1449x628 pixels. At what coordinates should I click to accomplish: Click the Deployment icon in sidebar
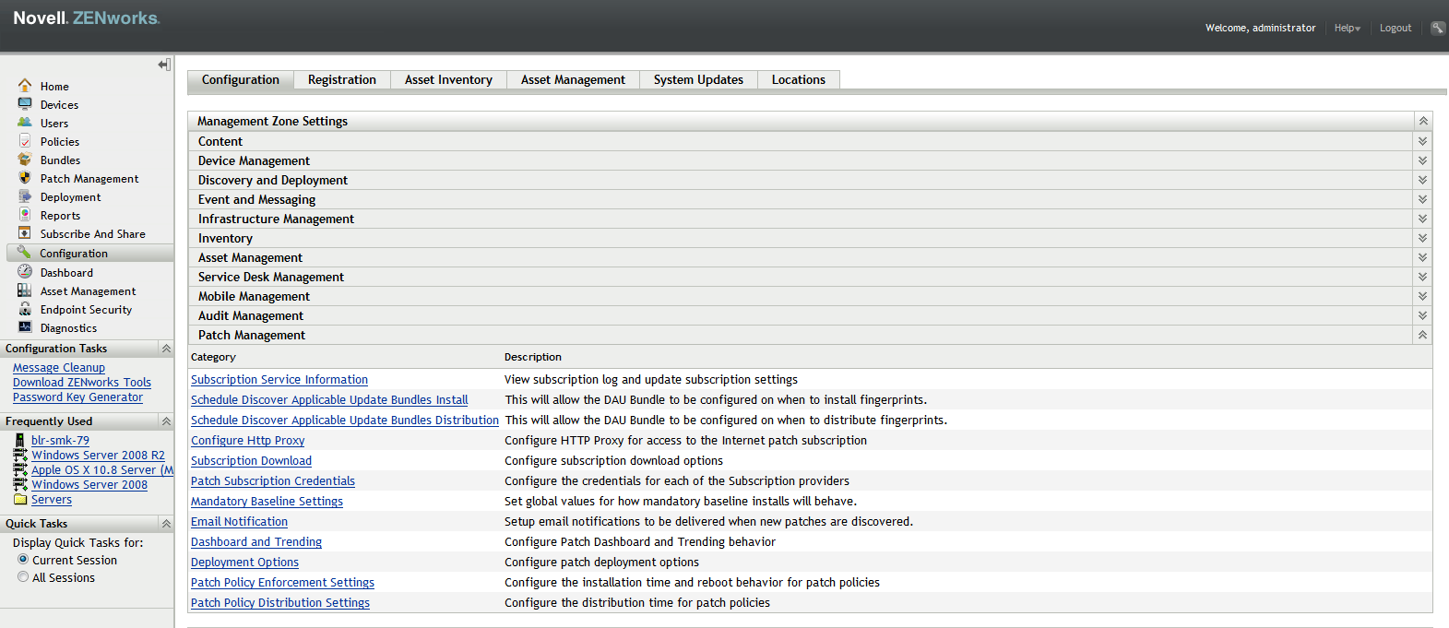click(x=25, y=196)
